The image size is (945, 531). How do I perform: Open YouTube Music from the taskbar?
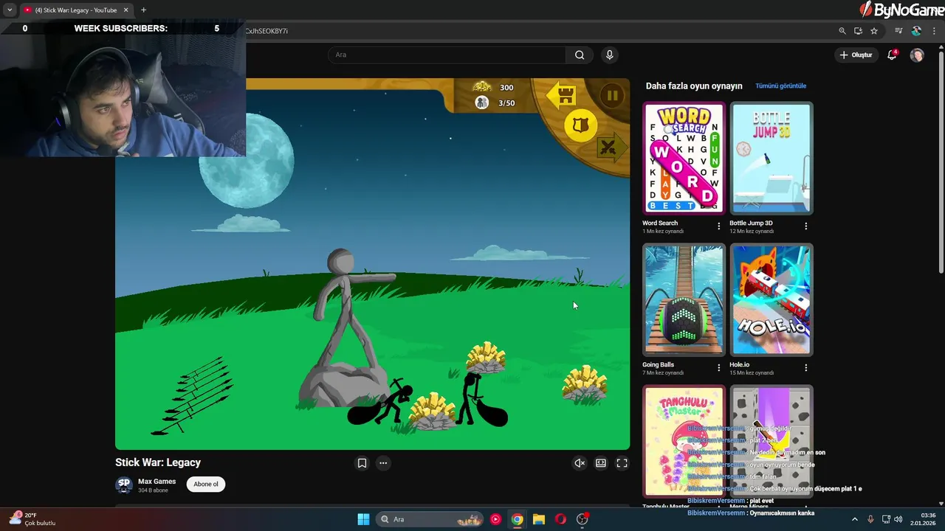[x=495, y=519]
